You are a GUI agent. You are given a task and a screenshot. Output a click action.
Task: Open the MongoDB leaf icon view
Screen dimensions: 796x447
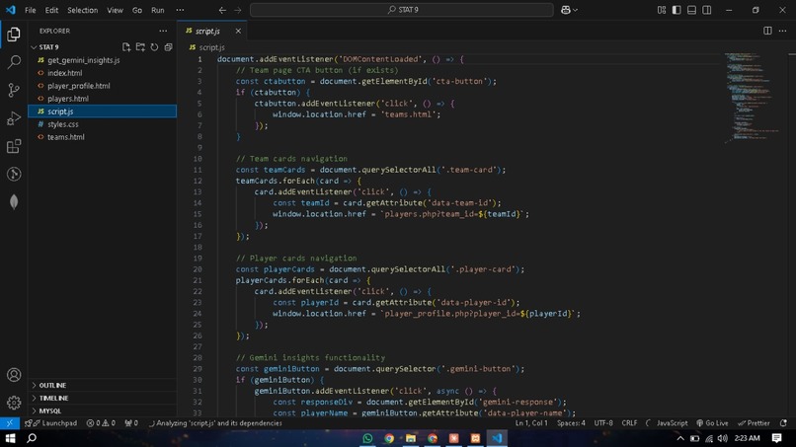click(x=14, y=202)
